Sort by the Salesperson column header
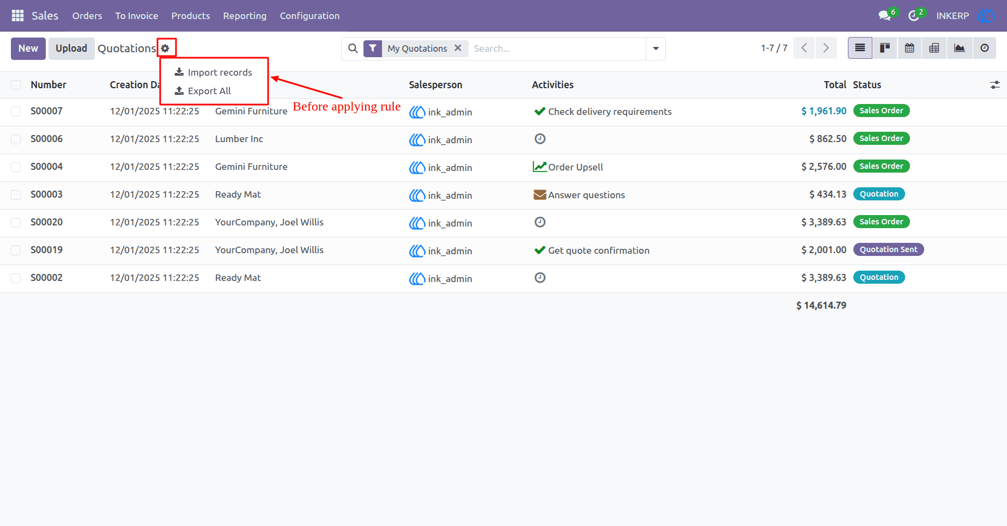This screenshot has height=526, width=1007. click(435, 85)
